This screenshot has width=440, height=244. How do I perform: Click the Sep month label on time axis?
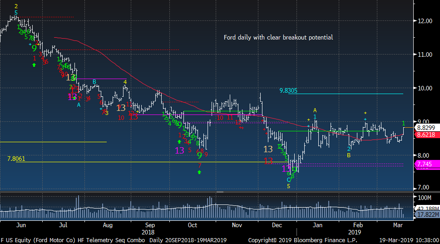(x=150, y=225)
